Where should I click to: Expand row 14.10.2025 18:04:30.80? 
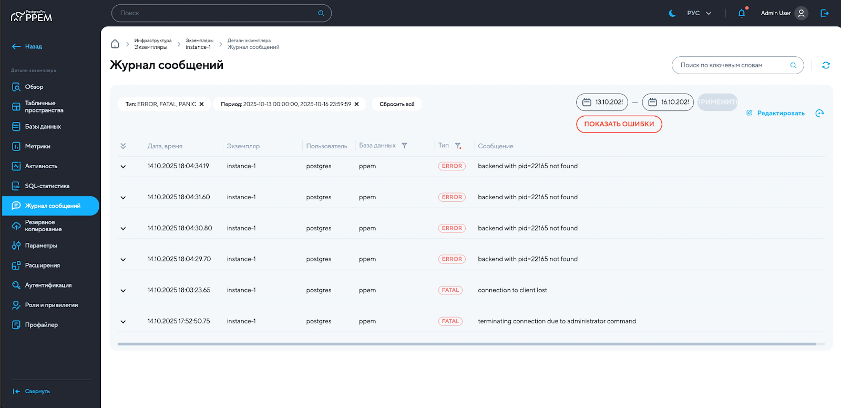(x=123, y=229)
